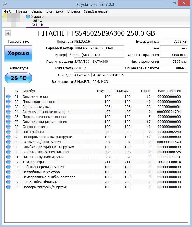Click status orb for Повторные попытки раскрутки row
The height and width of the screenshot is (227, 192).
[x=8, y=137]
